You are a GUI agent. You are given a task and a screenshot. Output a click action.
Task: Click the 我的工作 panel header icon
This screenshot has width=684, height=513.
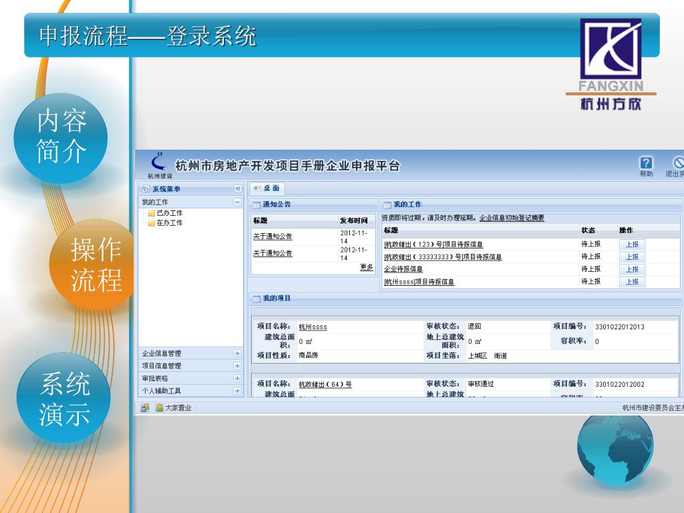387,204
